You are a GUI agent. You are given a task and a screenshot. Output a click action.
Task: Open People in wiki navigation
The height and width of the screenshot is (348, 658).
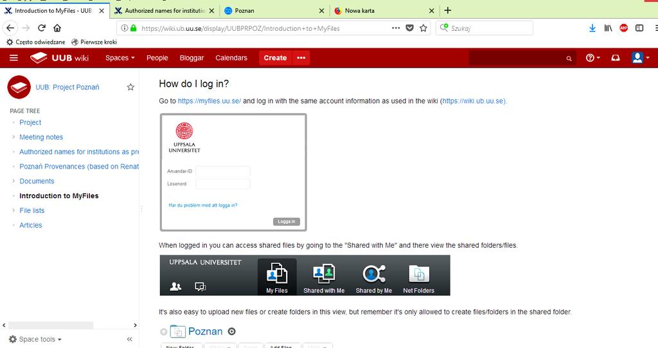click(x=157, y=58)
